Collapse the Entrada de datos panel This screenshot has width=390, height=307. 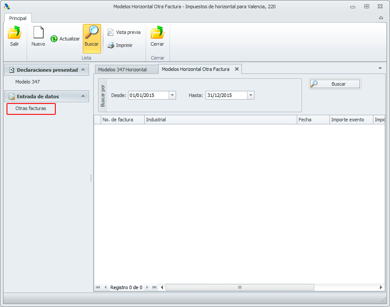[83, 96]
